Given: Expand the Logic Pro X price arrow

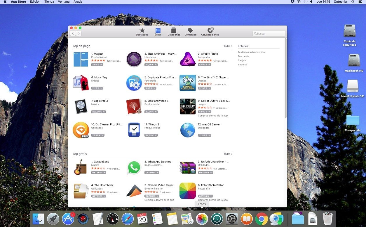Looking at the screenshot, I should click(104, 112).
